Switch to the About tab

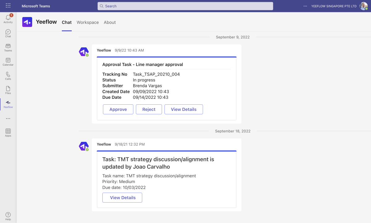110,22
